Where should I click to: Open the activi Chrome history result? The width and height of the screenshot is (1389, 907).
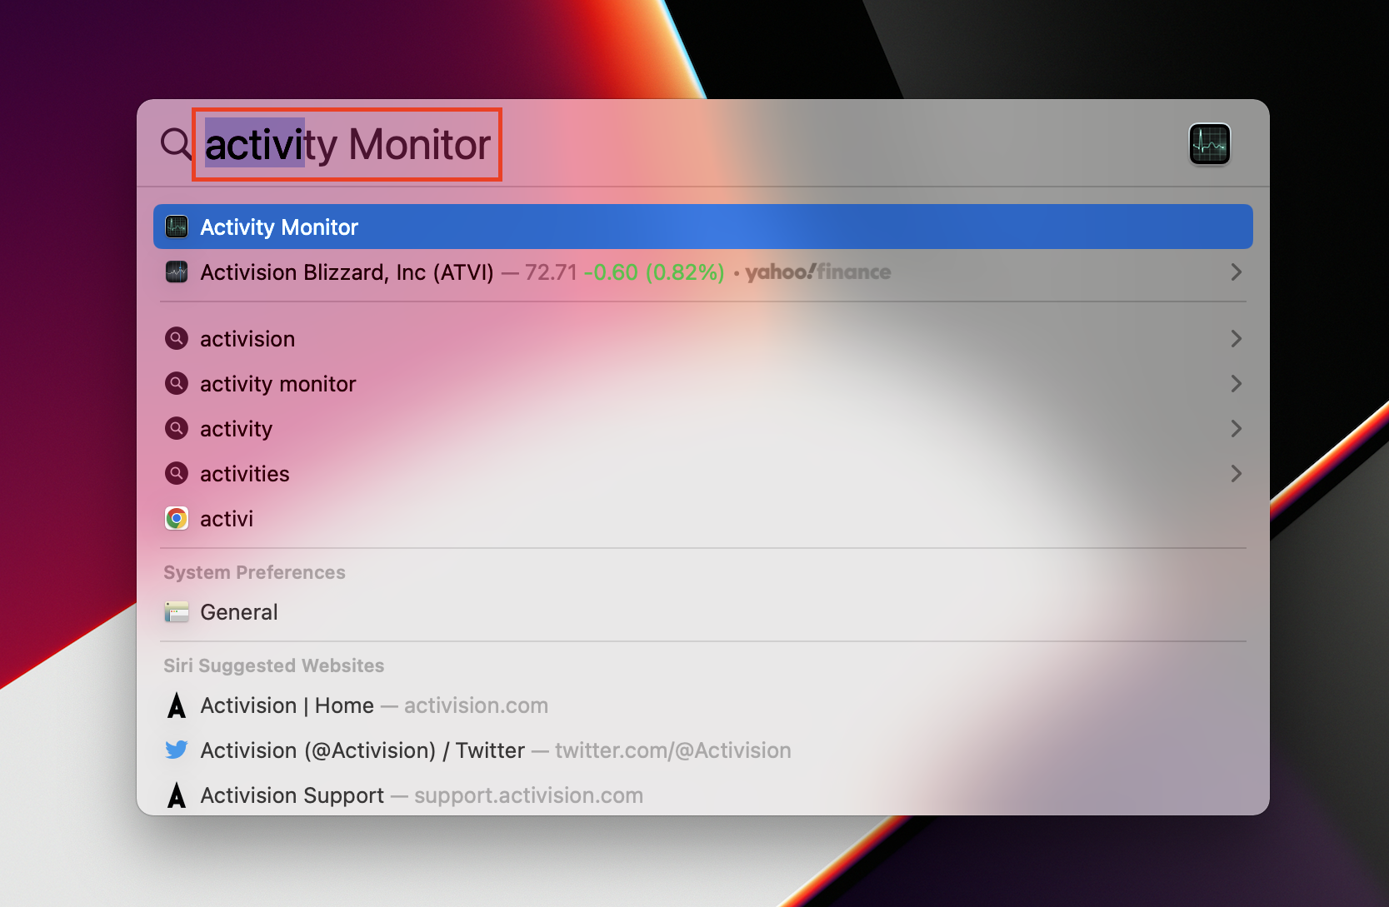pyautogui.click(x=703, y=518)
